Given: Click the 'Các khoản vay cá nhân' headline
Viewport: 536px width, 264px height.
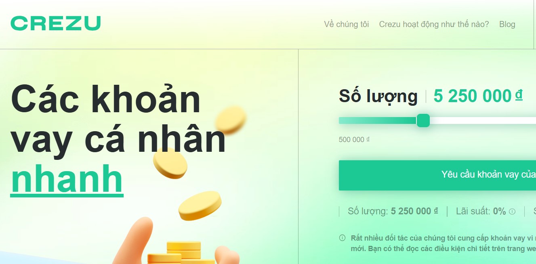Looking at the screenshot, I should click(x=118, y=120).
